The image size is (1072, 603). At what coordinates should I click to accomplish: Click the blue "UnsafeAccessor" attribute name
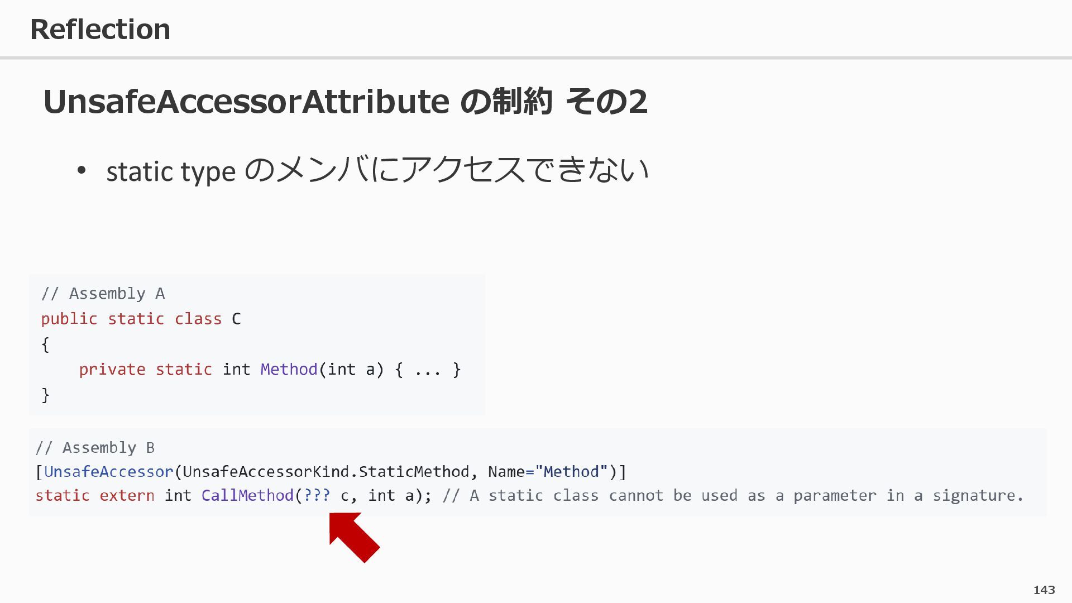click(109, 472)
